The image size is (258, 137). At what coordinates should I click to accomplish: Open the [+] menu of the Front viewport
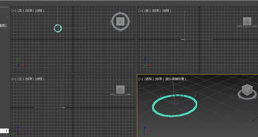[x=141, y=11]
